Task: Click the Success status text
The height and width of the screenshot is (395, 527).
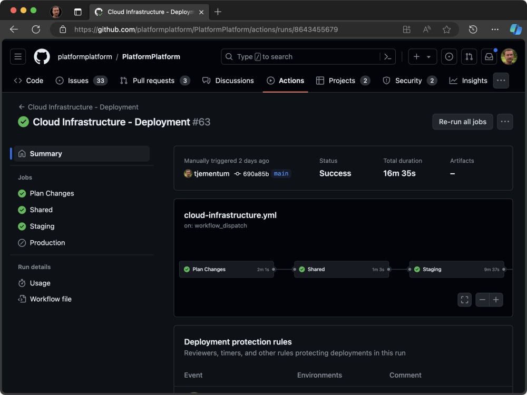Action: click(x=335, y=173)
